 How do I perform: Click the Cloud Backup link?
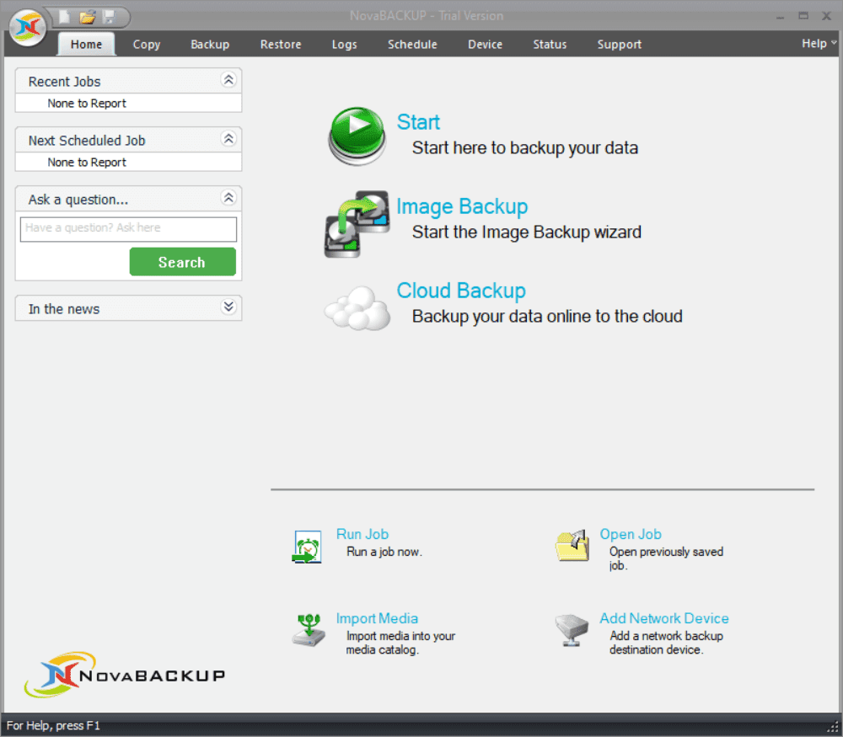(461, 291)
